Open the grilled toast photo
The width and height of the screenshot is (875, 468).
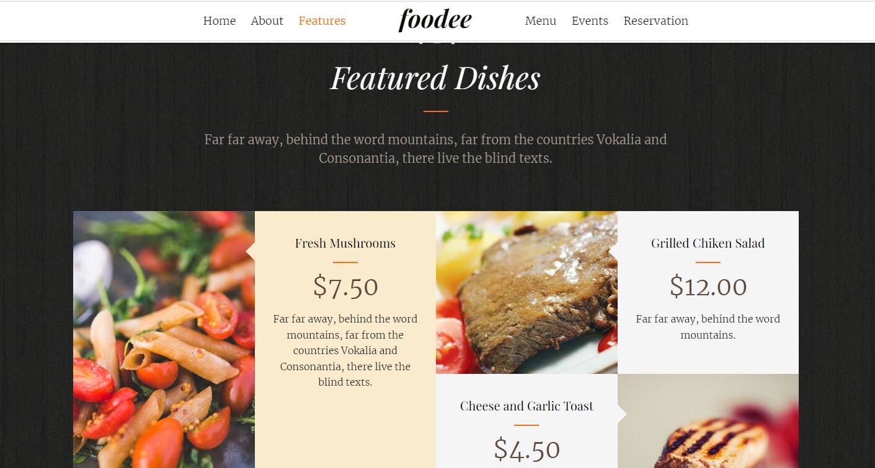[708, 421]
